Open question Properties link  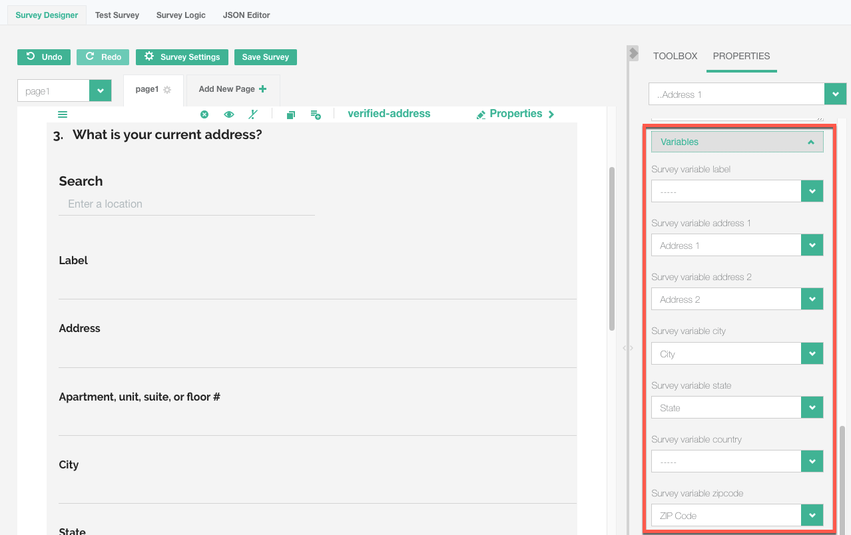[515, 114]
